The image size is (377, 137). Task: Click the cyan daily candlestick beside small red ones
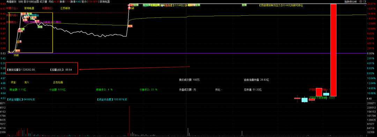point(305,100)
